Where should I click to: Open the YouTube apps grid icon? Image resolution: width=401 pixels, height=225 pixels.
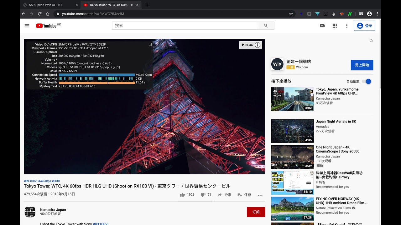[335, 26]
